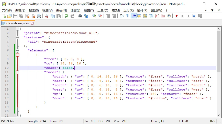Open the 编辑(E) menu

[x=20, y=10]
